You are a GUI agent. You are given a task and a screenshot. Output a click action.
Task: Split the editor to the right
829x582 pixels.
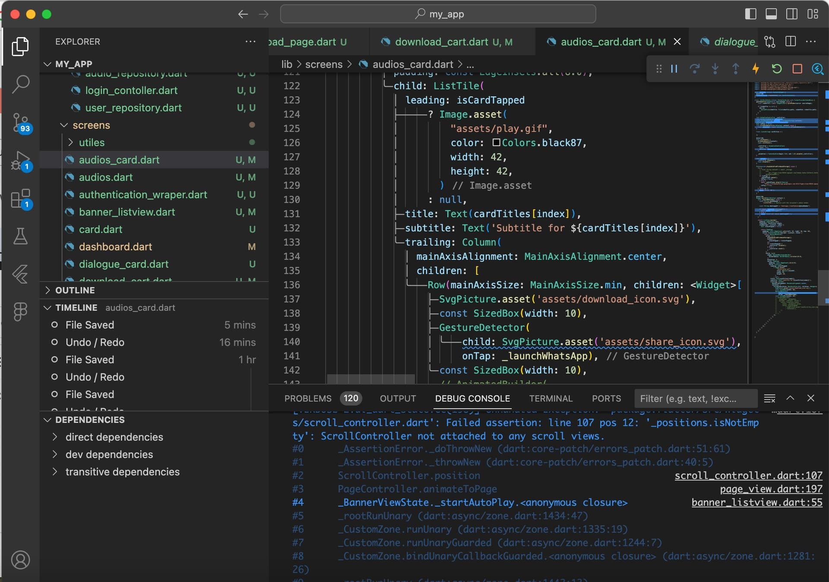(791, 42)
